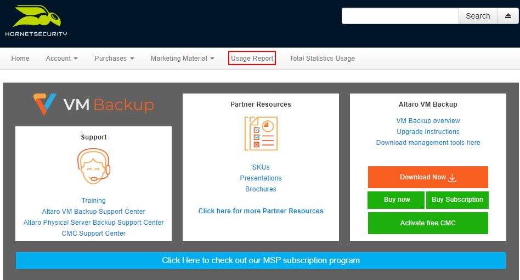Click inside the search text field
The image size is (520, 280).
tap(400, 16)
